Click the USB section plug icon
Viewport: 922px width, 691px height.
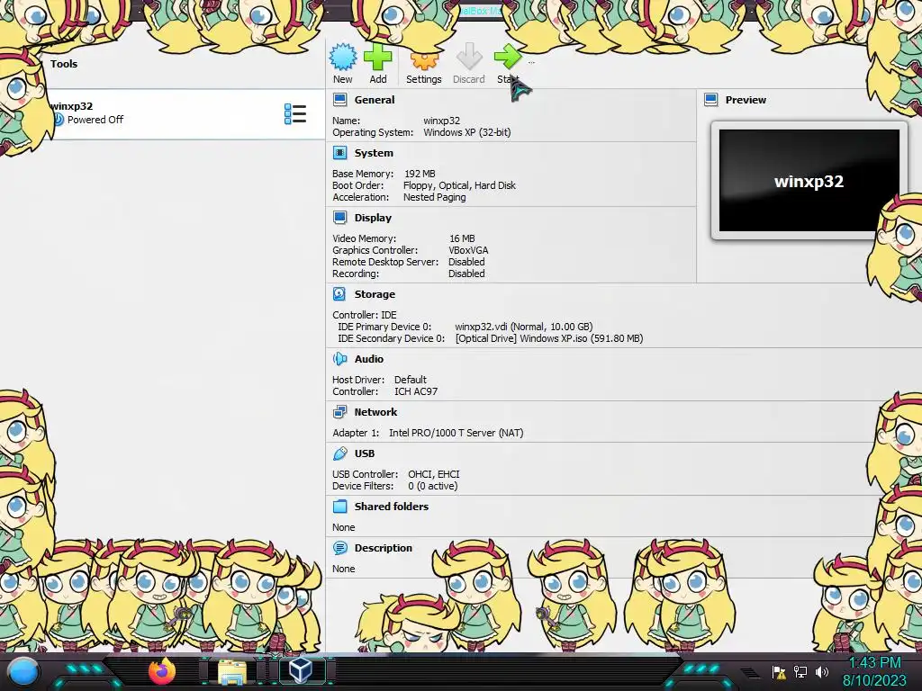(x=339, y=453)
